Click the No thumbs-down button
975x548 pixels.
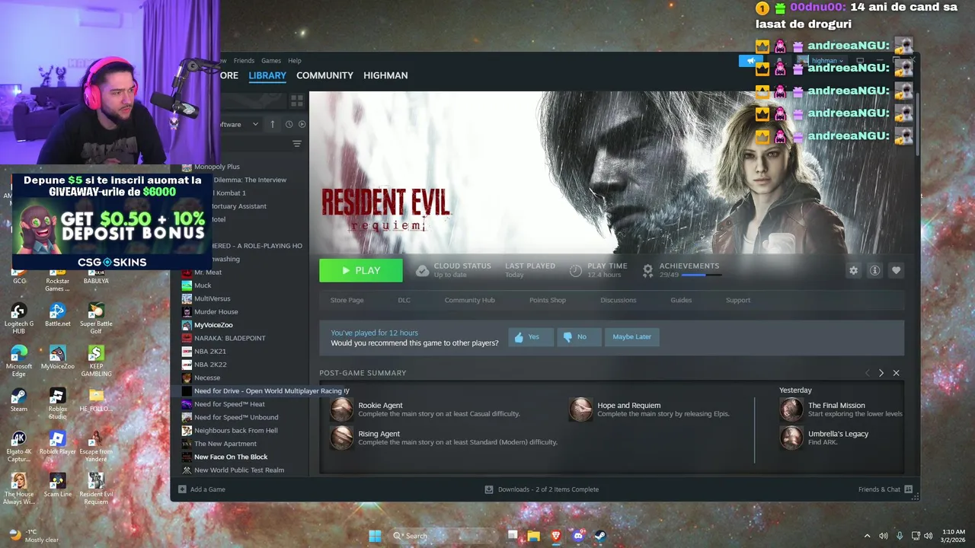[579, 336]
